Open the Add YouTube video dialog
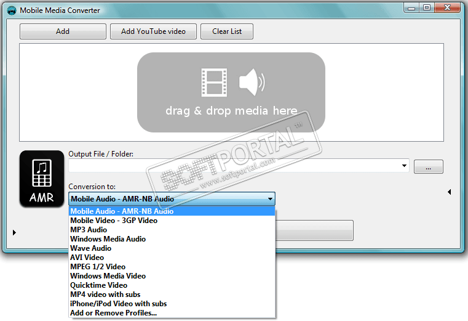This screenshot has height=321, width=468. click(153, 31)
